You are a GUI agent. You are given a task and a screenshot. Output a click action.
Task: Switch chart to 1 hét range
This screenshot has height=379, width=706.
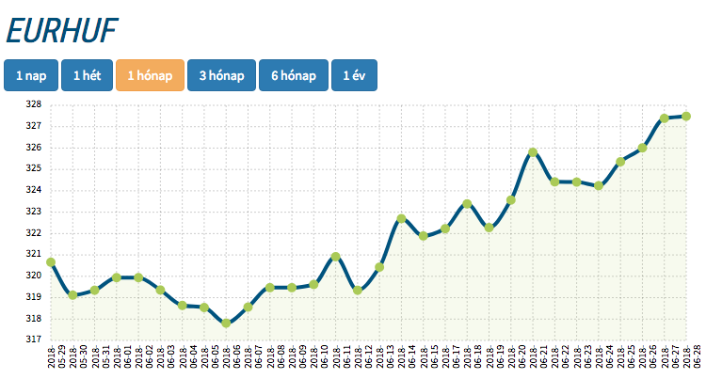point(88,75)
